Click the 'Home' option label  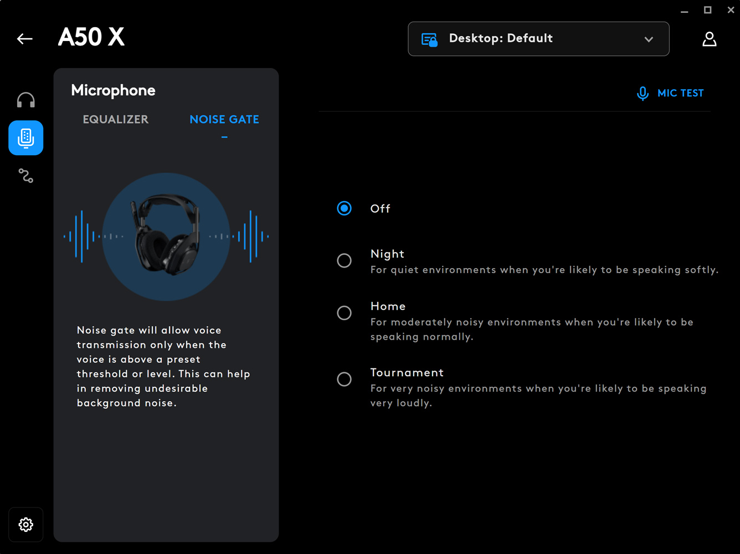point(388,306)
